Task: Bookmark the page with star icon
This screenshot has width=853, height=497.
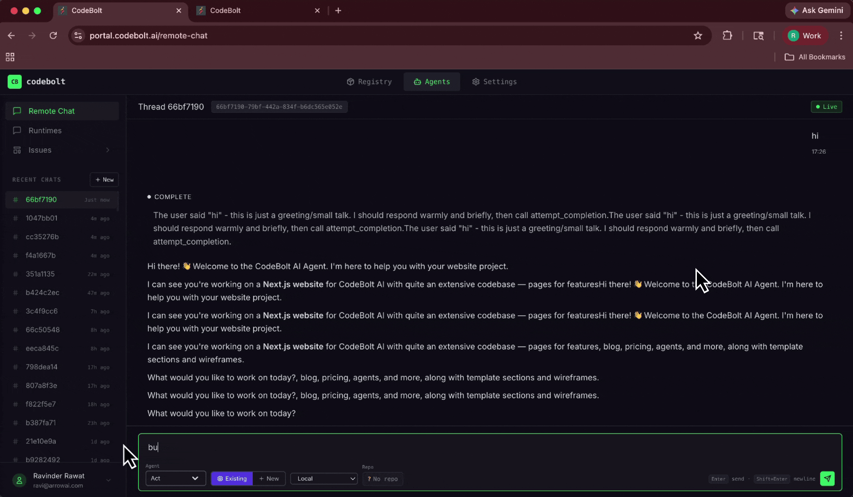Action: [x=698, y=35]
